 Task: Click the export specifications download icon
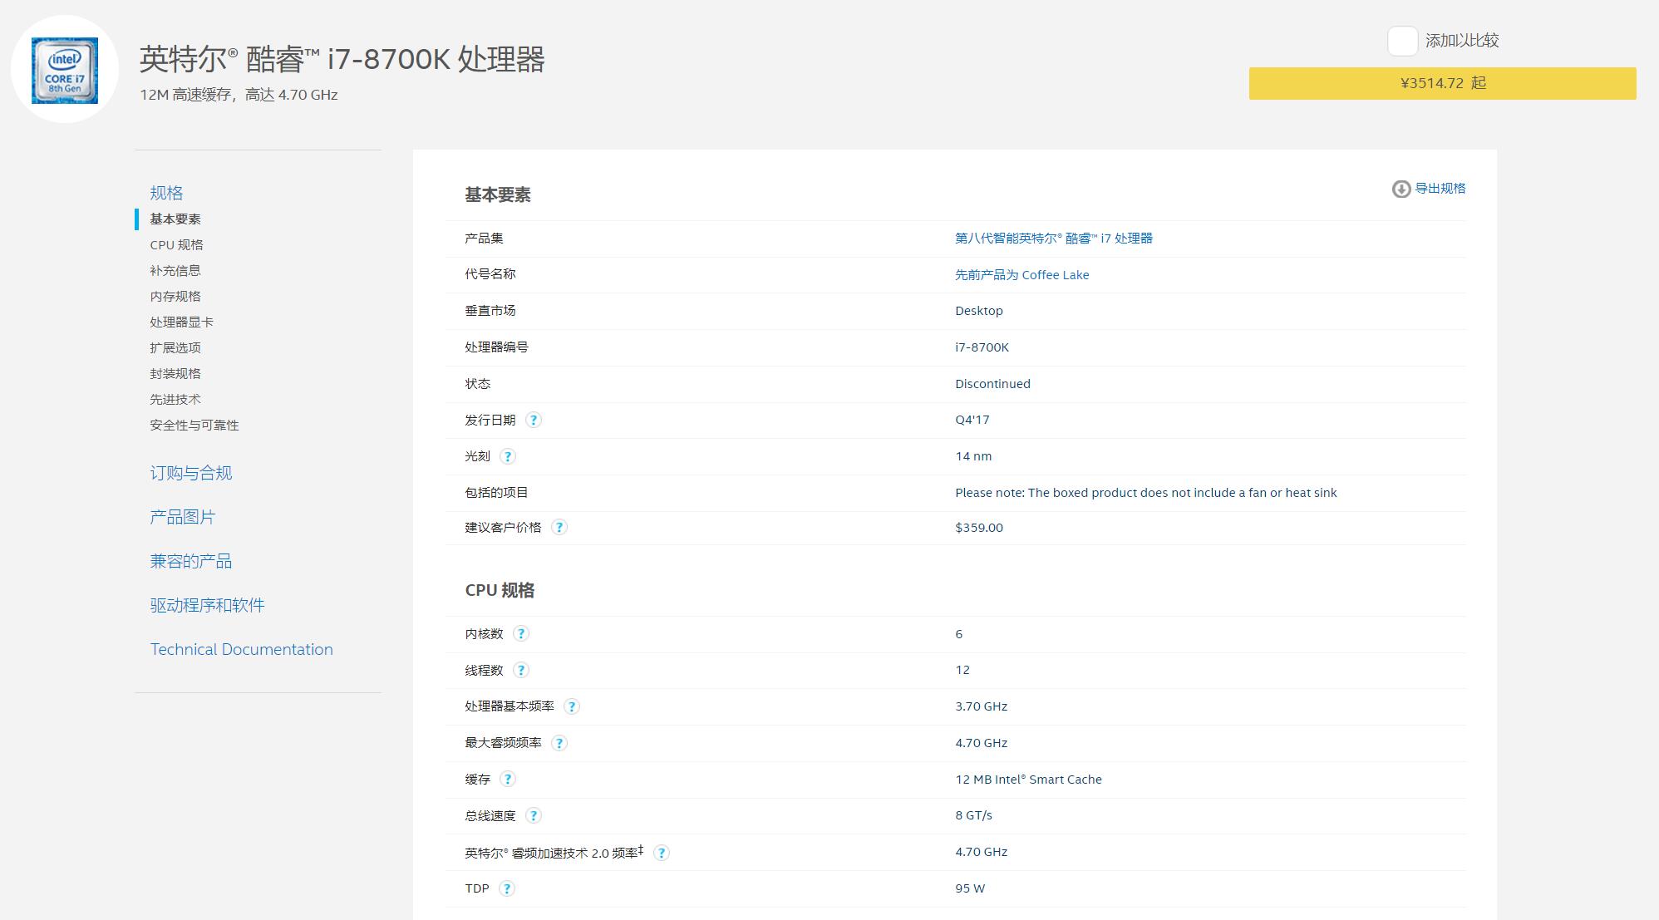tap(1401, 189)
